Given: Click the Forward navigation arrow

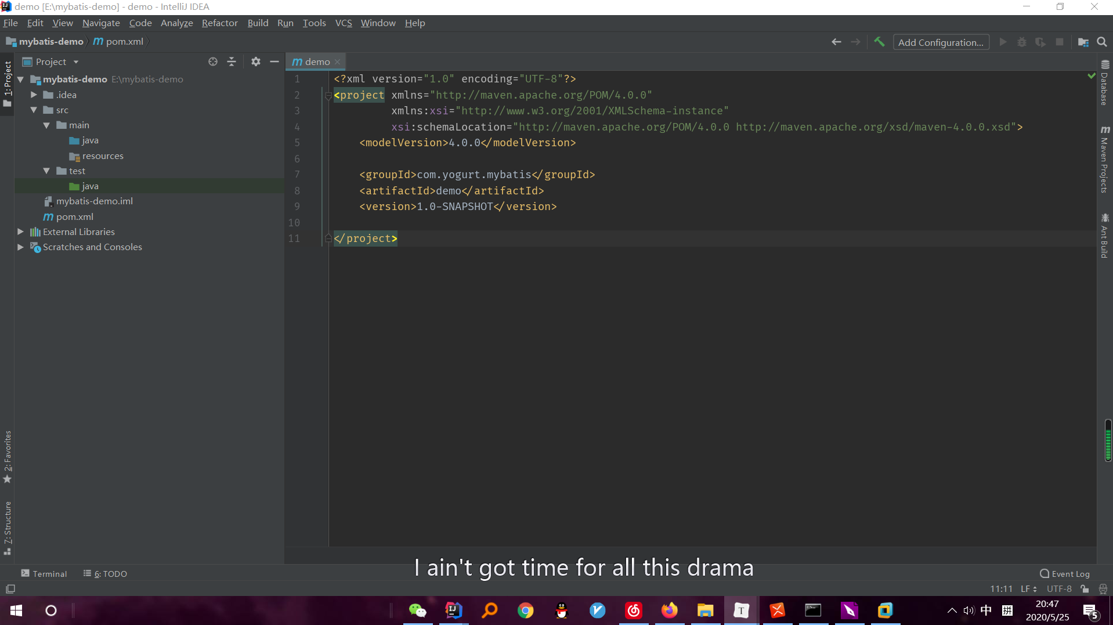Looking at the screenshot, I should click(855, 42).
